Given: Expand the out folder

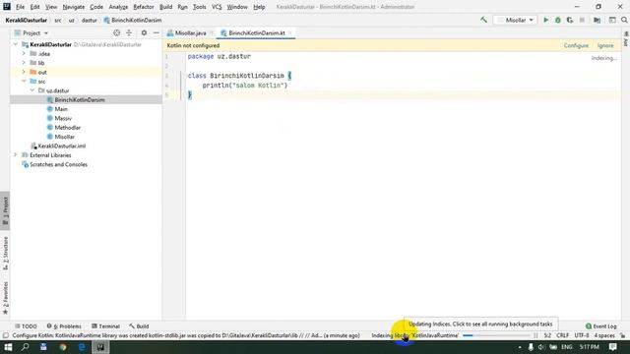Looking at the screenshot, I should [24, 72].
